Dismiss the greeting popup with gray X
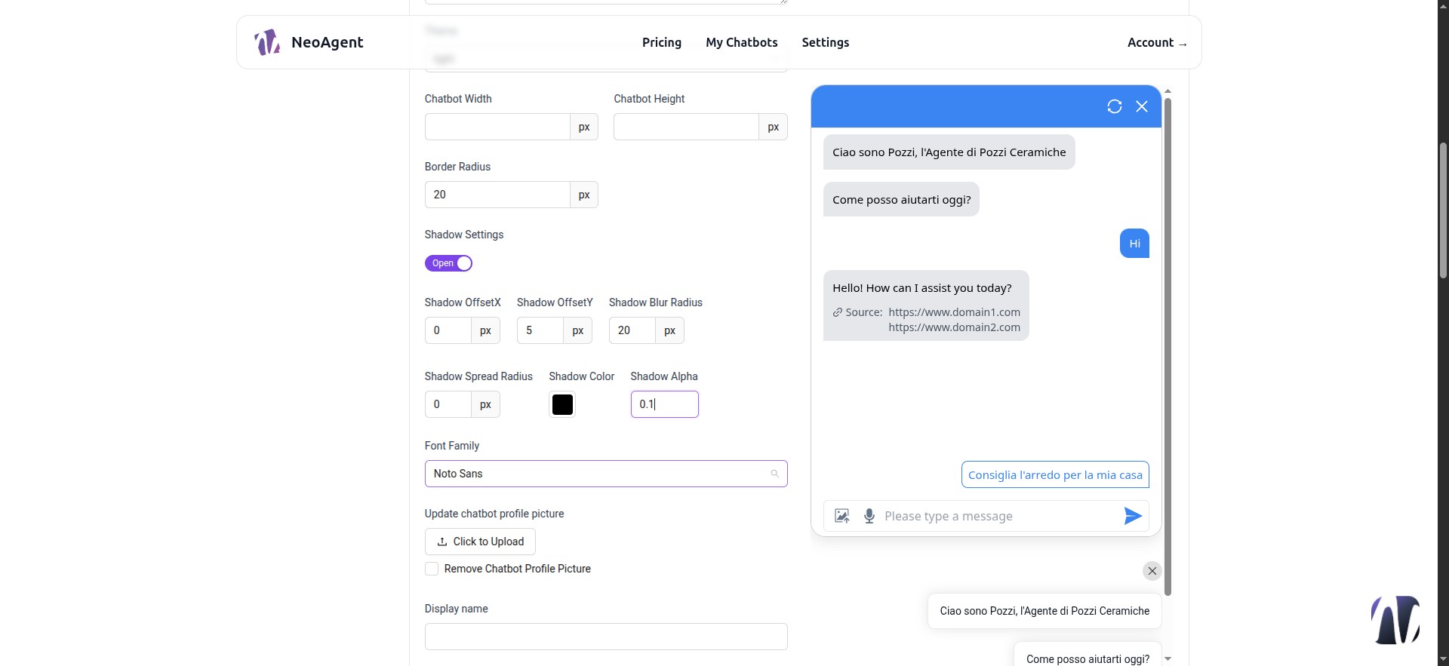 pos(1152,571)
